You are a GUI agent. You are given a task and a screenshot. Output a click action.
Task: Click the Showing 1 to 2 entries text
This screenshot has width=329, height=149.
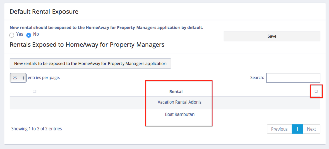tap(37, 129)
